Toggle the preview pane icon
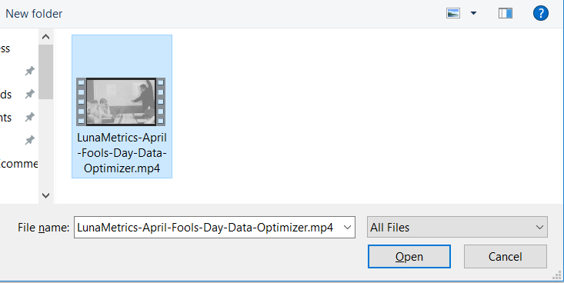Viewport: 564px width, 283px height. (x=506, y=13)
